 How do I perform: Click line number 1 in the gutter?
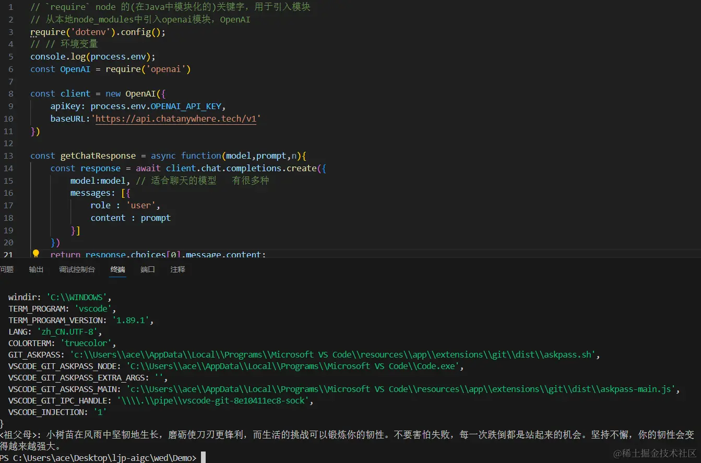(11, 7)
